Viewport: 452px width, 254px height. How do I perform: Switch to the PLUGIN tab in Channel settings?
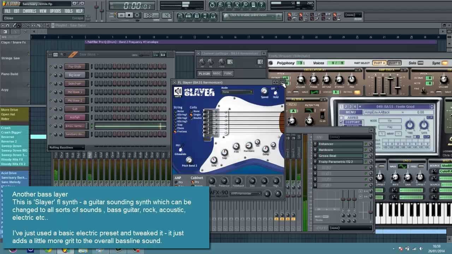(204, 73)
